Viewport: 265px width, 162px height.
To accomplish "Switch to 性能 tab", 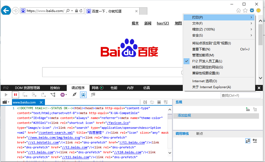I will coord(114,88).
